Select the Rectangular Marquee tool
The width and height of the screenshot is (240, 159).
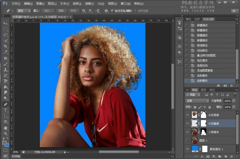(x=5, y=29)
